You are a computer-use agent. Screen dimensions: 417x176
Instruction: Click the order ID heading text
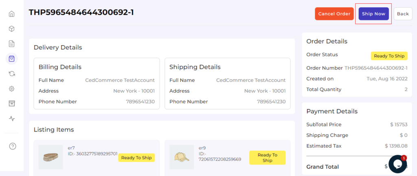(x=81, y=13)
